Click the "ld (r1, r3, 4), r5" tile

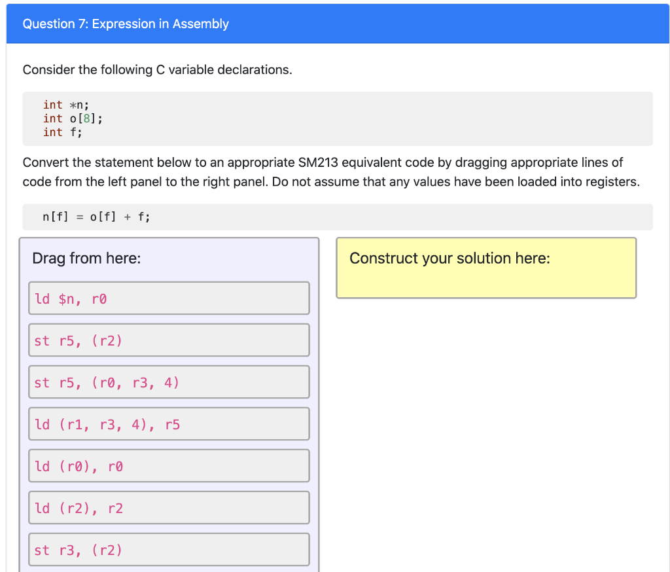click(168, 423)
